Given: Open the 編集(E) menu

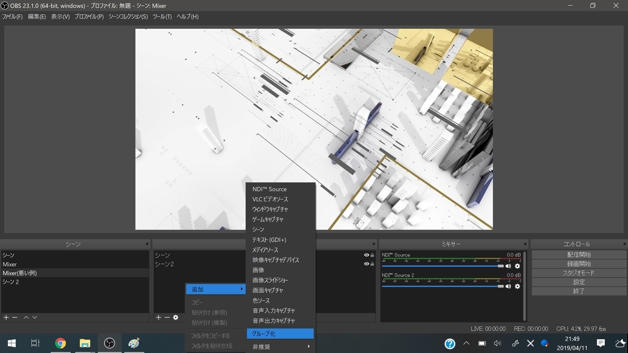Looking at the screenshot, I should [37, 17].
